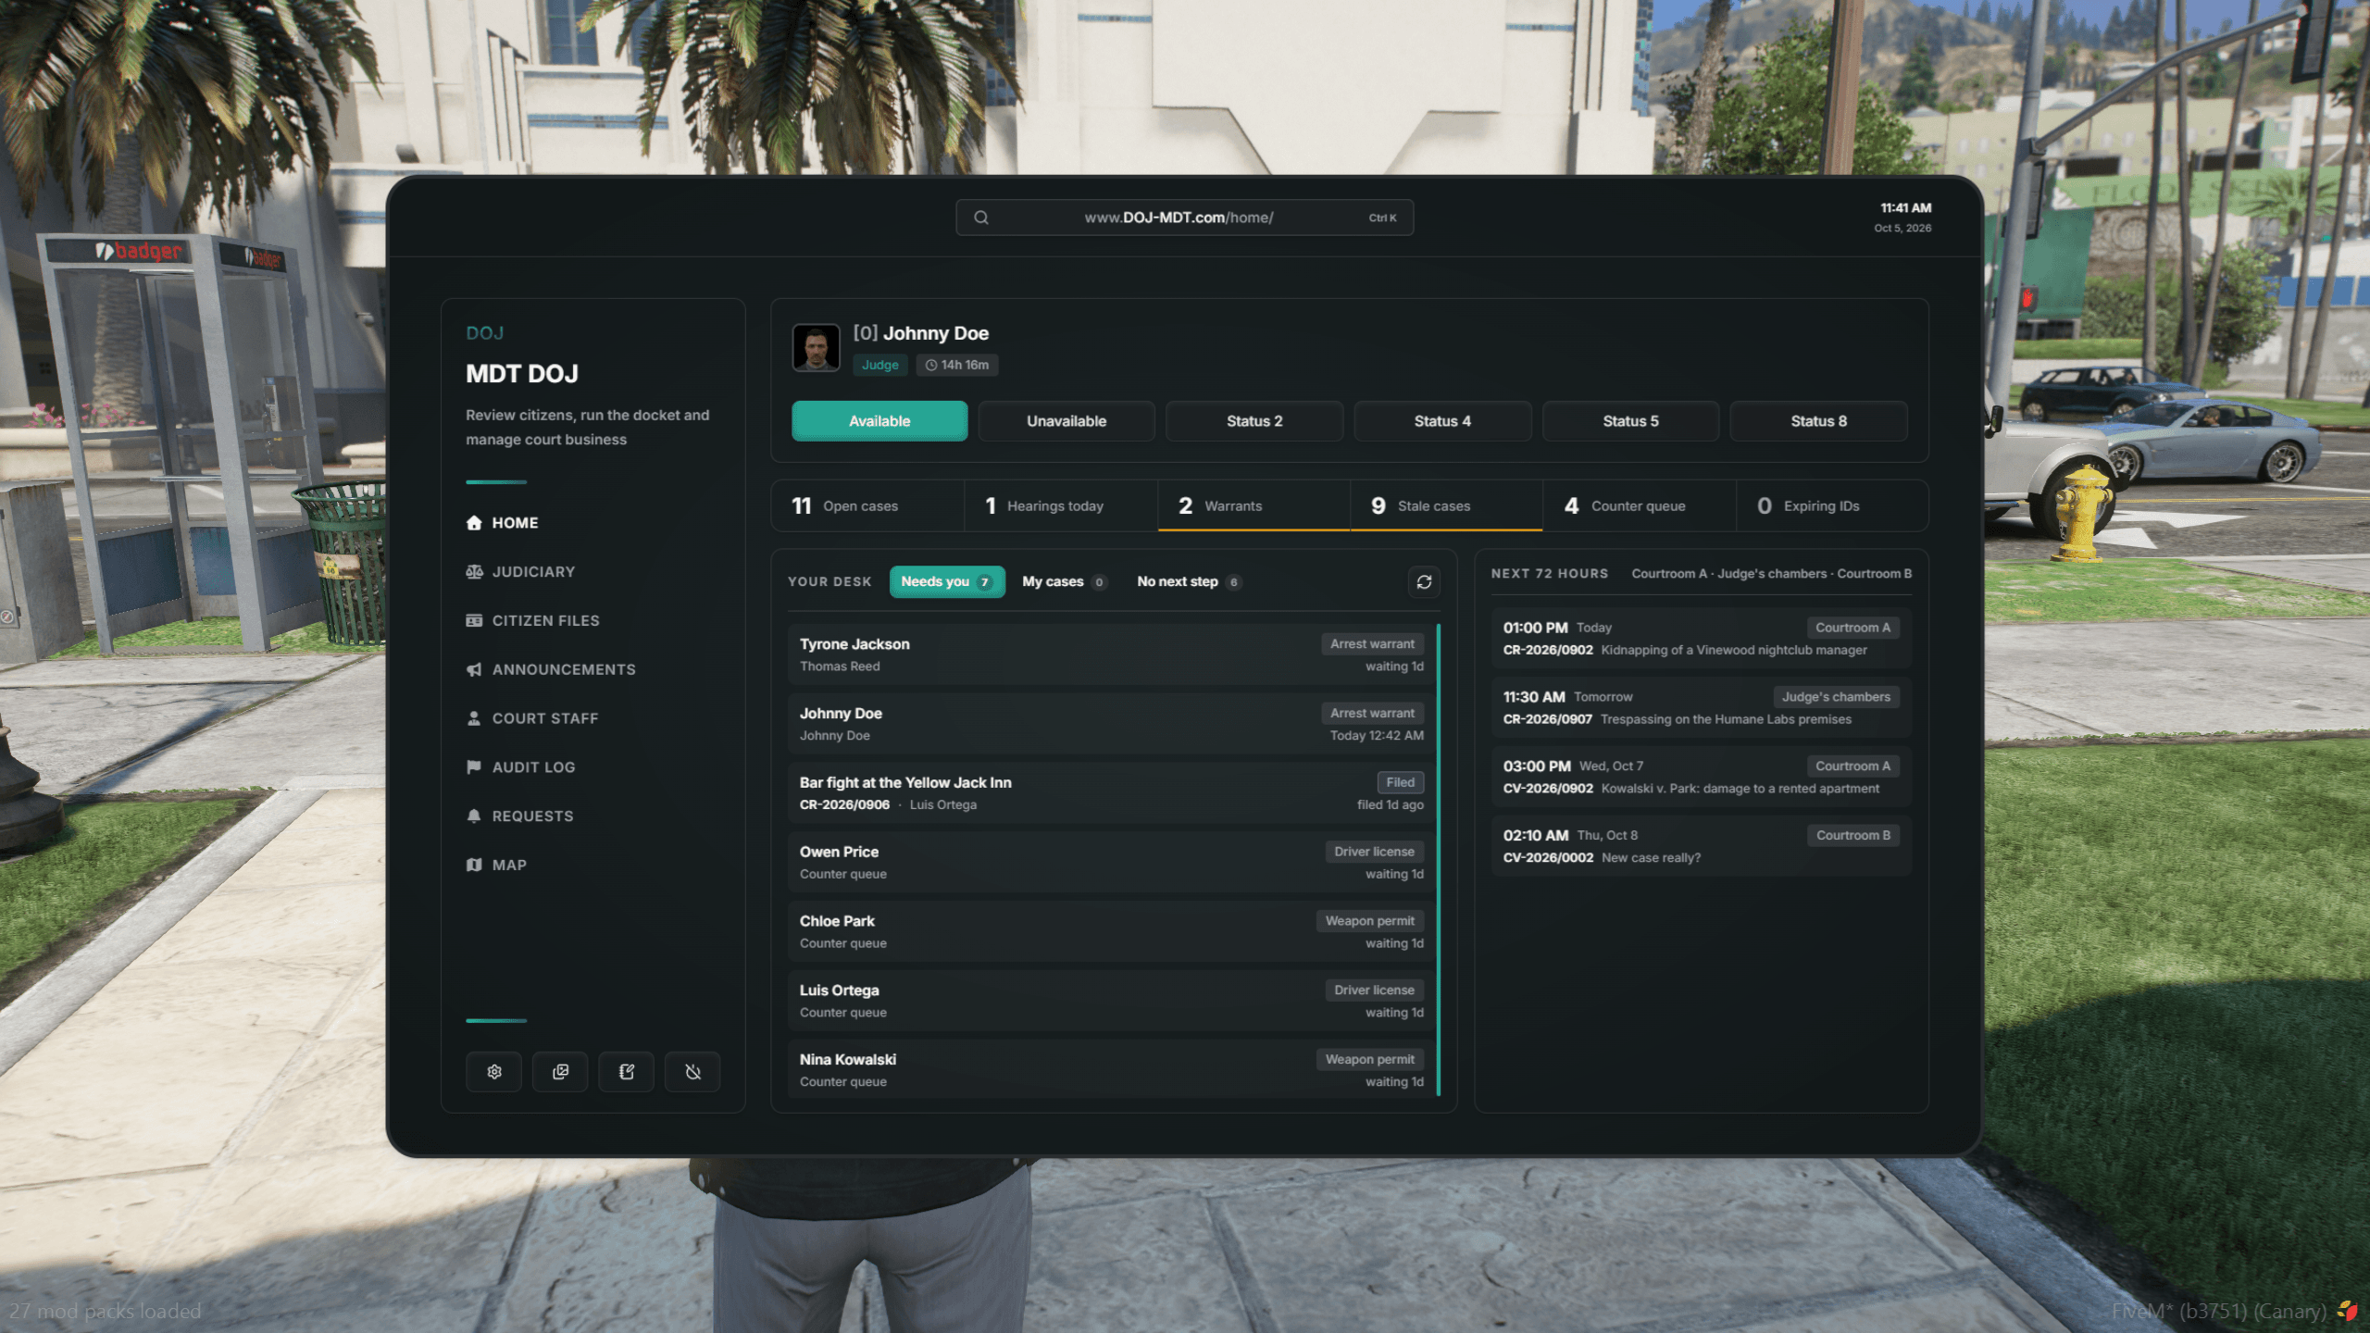The image size is (2370, 1333).
Task: Select the Status 5 button
Action: click(1630, 421)
